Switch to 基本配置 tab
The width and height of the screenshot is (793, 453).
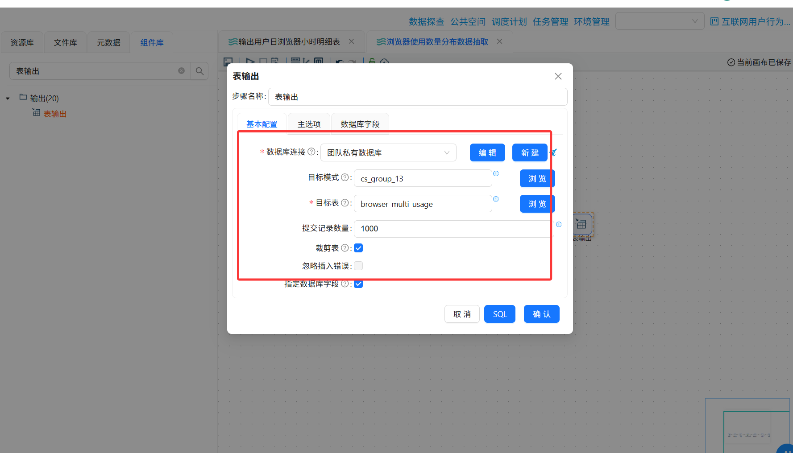(262, 124)
